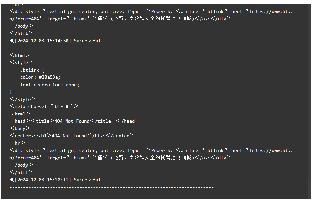
Task: Click the opening style tag line
Action: 21,62
